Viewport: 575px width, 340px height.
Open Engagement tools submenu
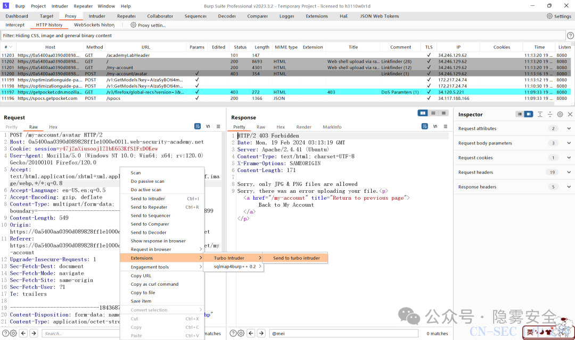[162, 267]
